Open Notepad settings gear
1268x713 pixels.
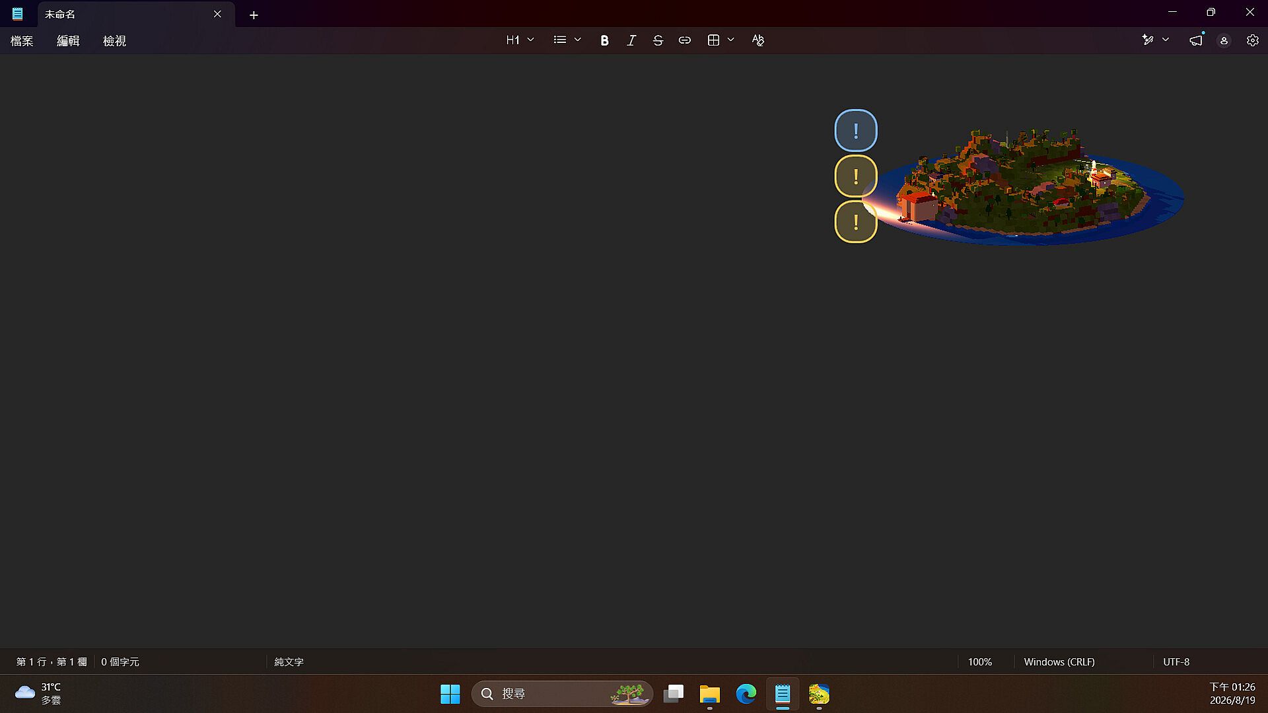coord(1252,40)
